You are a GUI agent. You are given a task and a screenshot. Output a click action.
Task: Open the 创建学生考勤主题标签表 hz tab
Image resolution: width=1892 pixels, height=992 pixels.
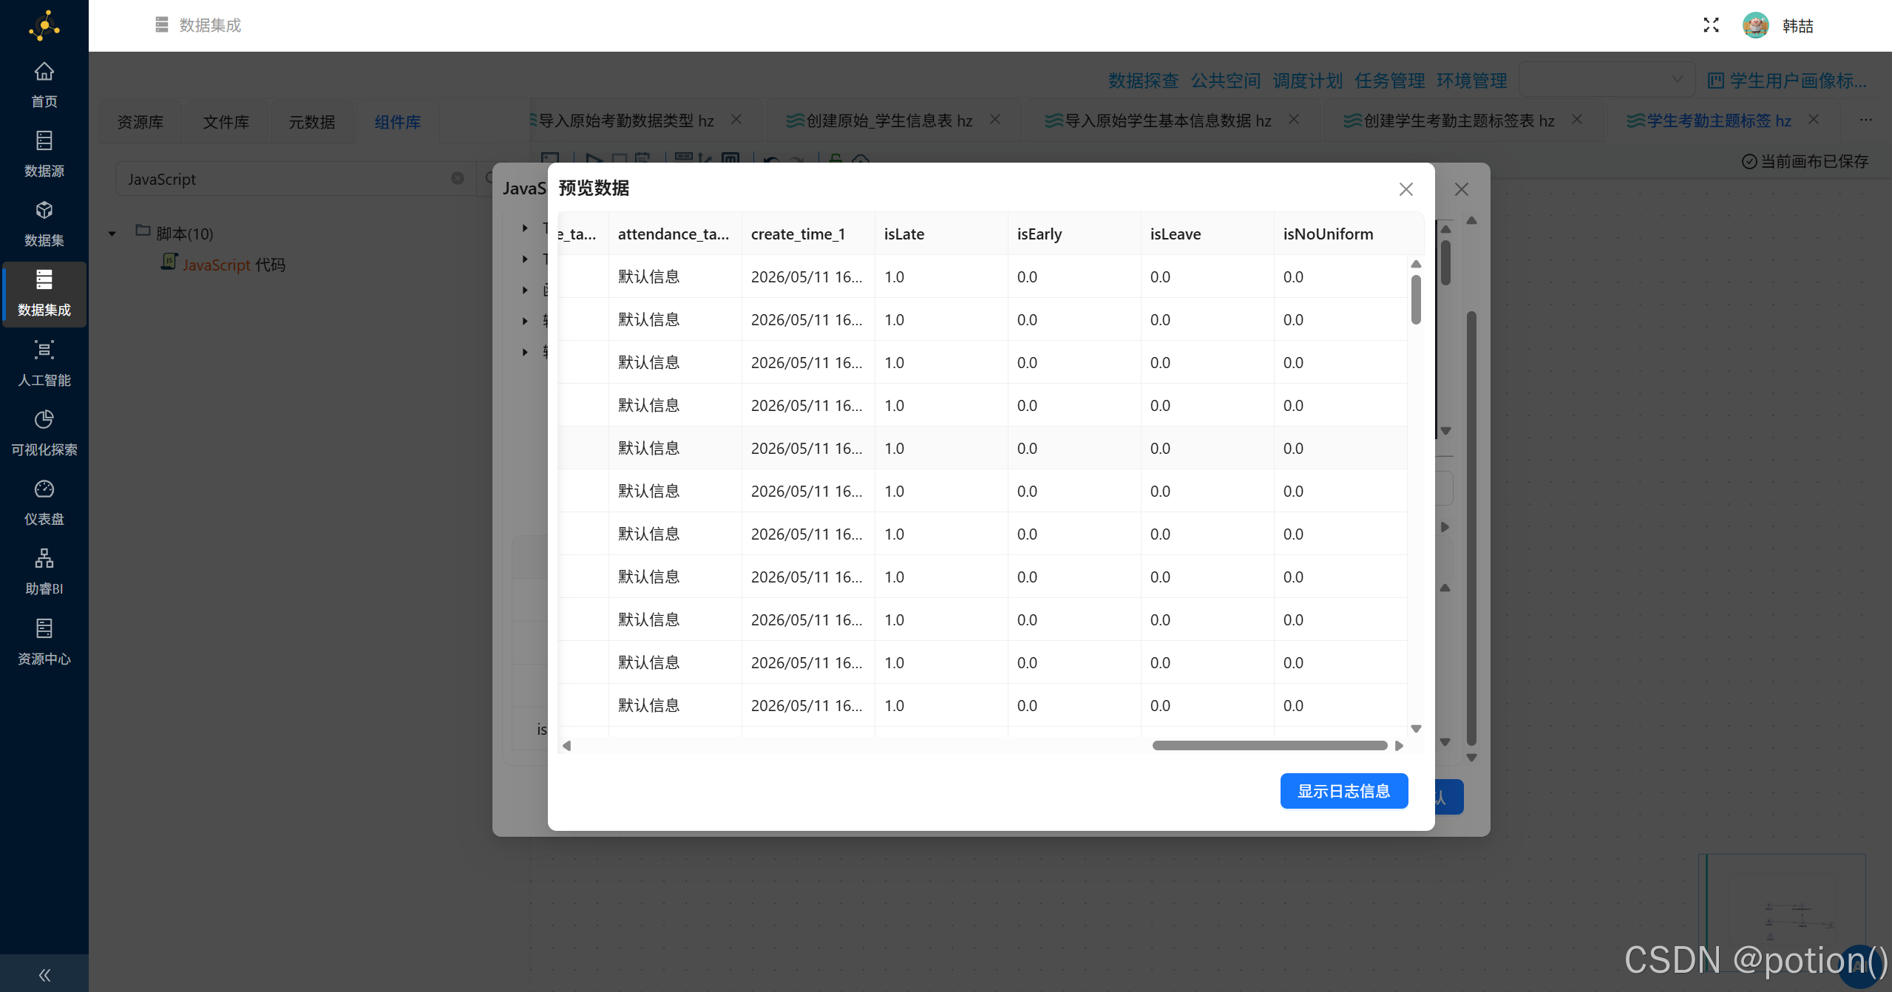(x=1459, y=120)
